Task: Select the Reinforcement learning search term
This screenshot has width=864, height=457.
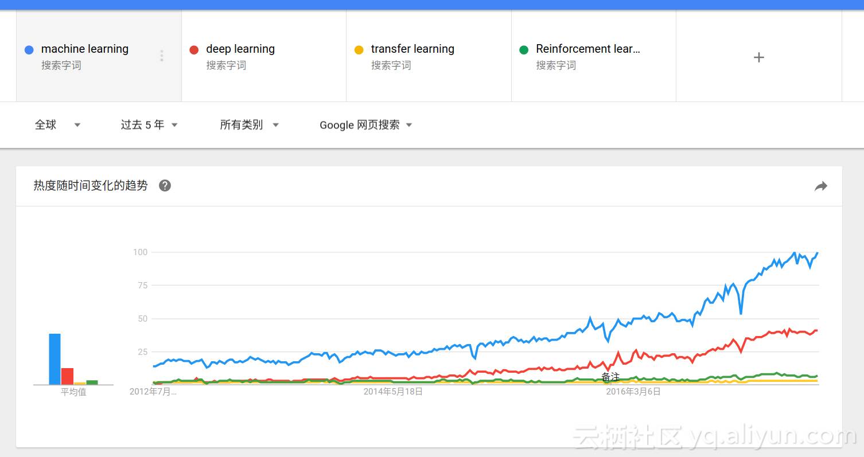Action: (588, 49)
